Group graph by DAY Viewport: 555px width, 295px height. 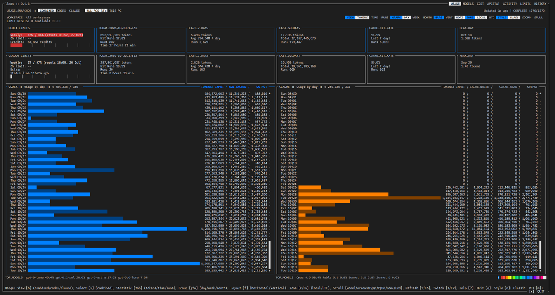(407, 18)
